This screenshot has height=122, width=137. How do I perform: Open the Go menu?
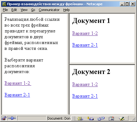click(33, 10)
